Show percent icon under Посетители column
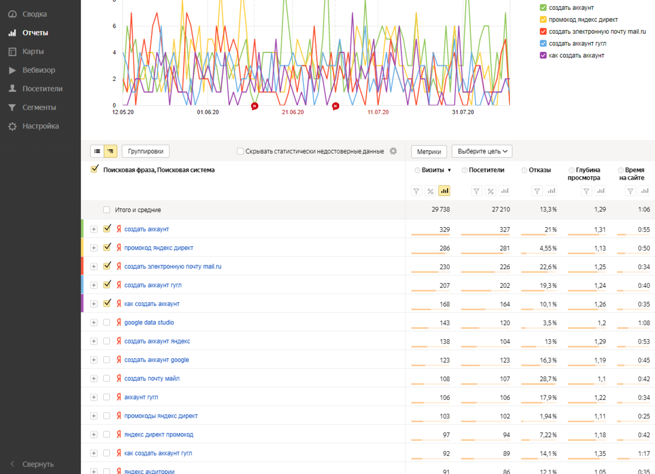Viewport: 655px width, 474px height. point(490,191)
